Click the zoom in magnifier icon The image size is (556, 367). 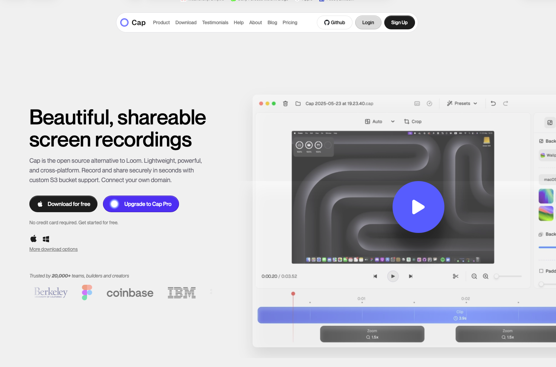(x=486, y=276)
